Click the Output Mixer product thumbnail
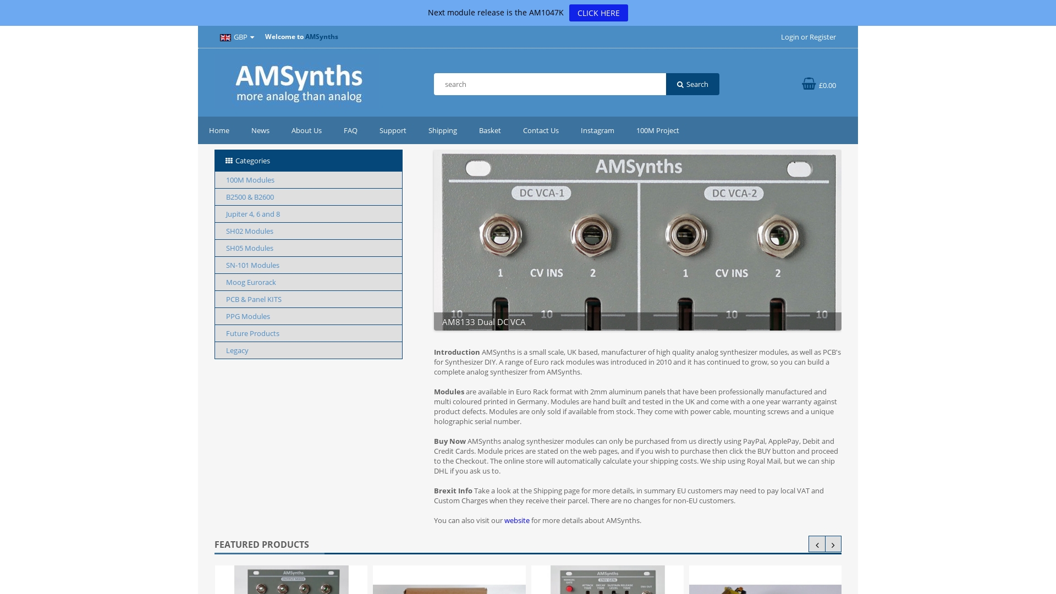This screenshot has height=594, width=1056. (291, 580)
